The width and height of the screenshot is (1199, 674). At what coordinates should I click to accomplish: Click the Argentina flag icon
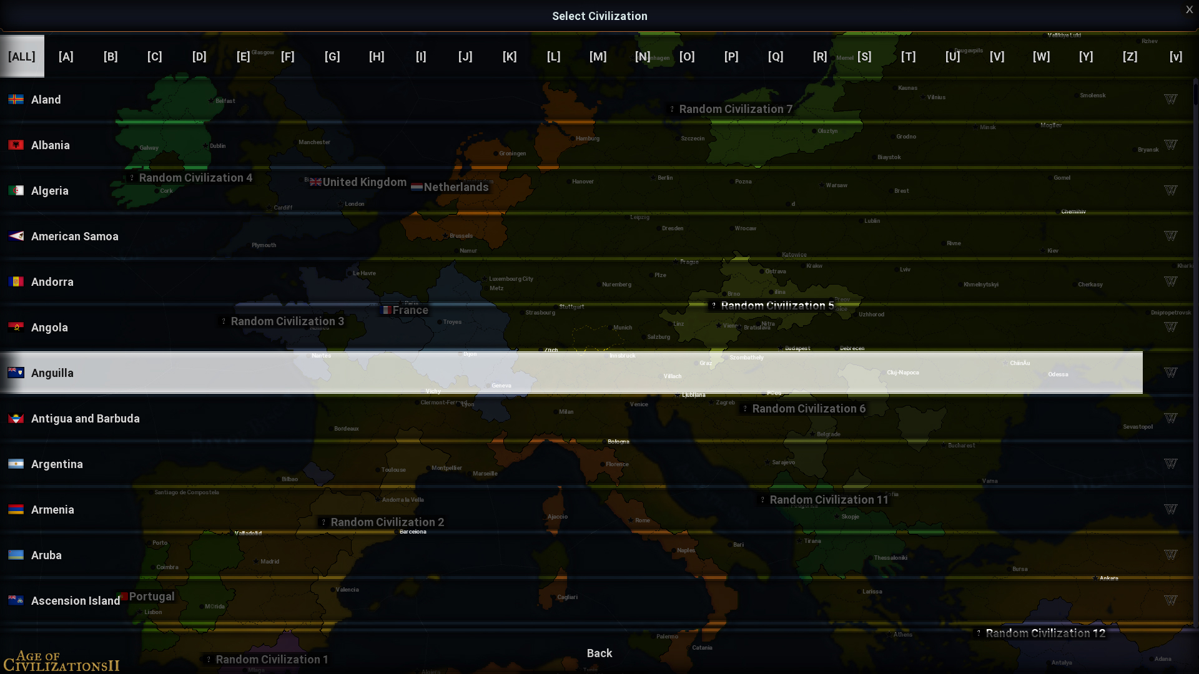pyautogui.click(x=16, y=464)
